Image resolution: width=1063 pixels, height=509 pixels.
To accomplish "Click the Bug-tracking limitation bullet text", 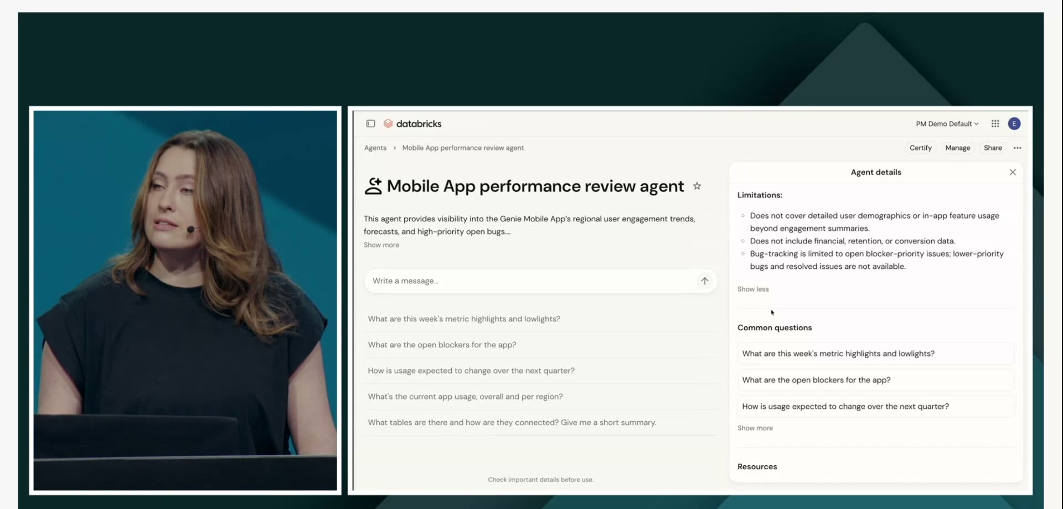I will coord(876,260).
